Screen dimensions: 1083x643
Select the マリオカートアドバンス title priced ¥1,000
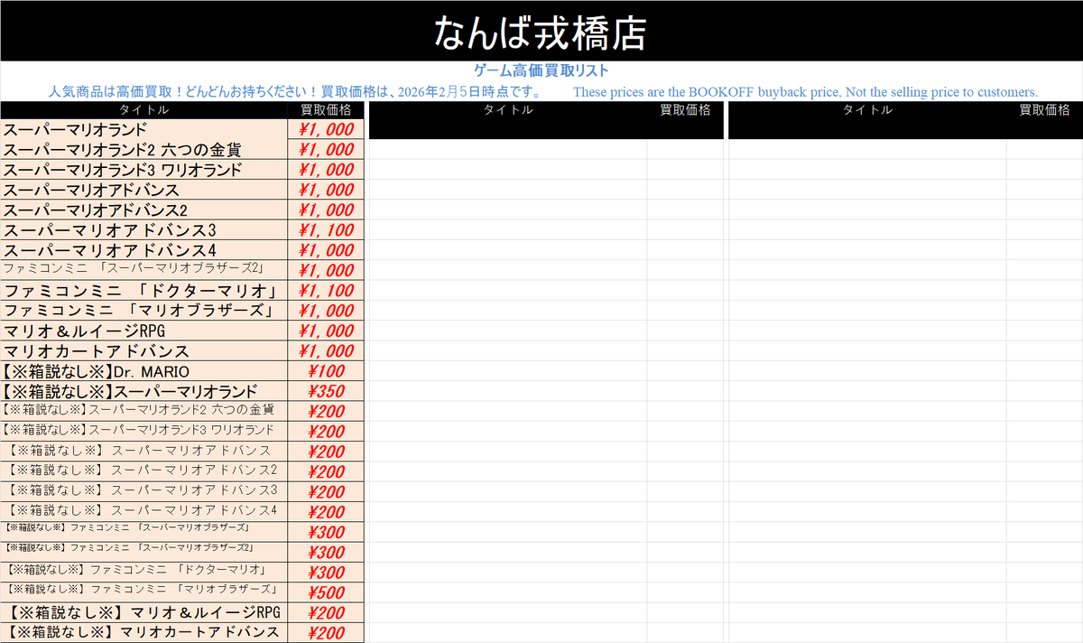[144, 351]
